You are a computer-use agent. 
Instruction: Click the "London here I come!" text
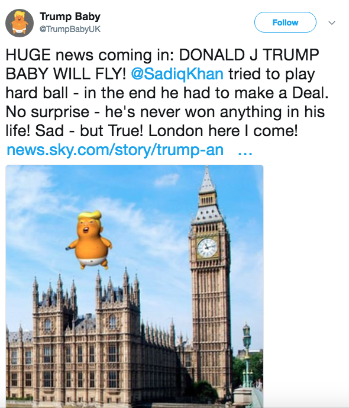click(223, 131)
